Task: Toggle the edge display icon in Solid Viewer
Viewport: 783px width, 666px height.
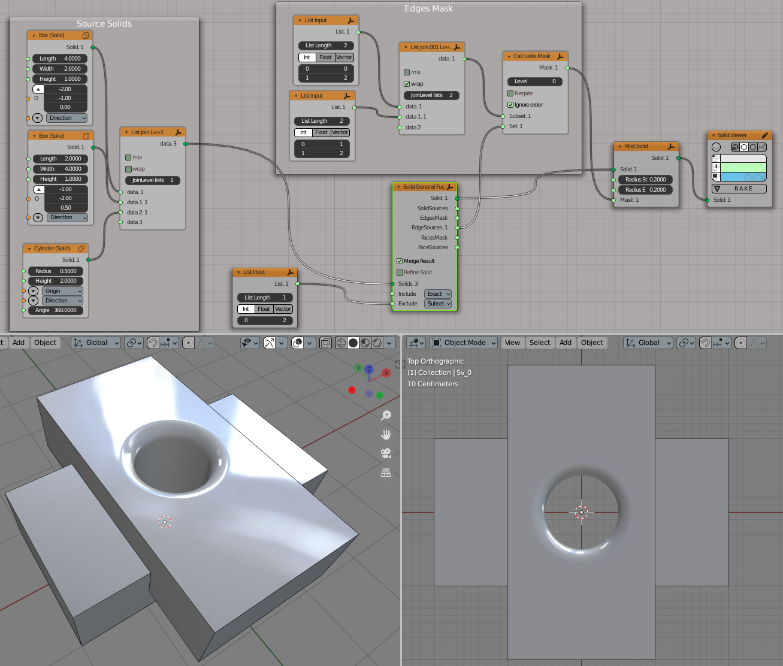Action: pos(716,168)
